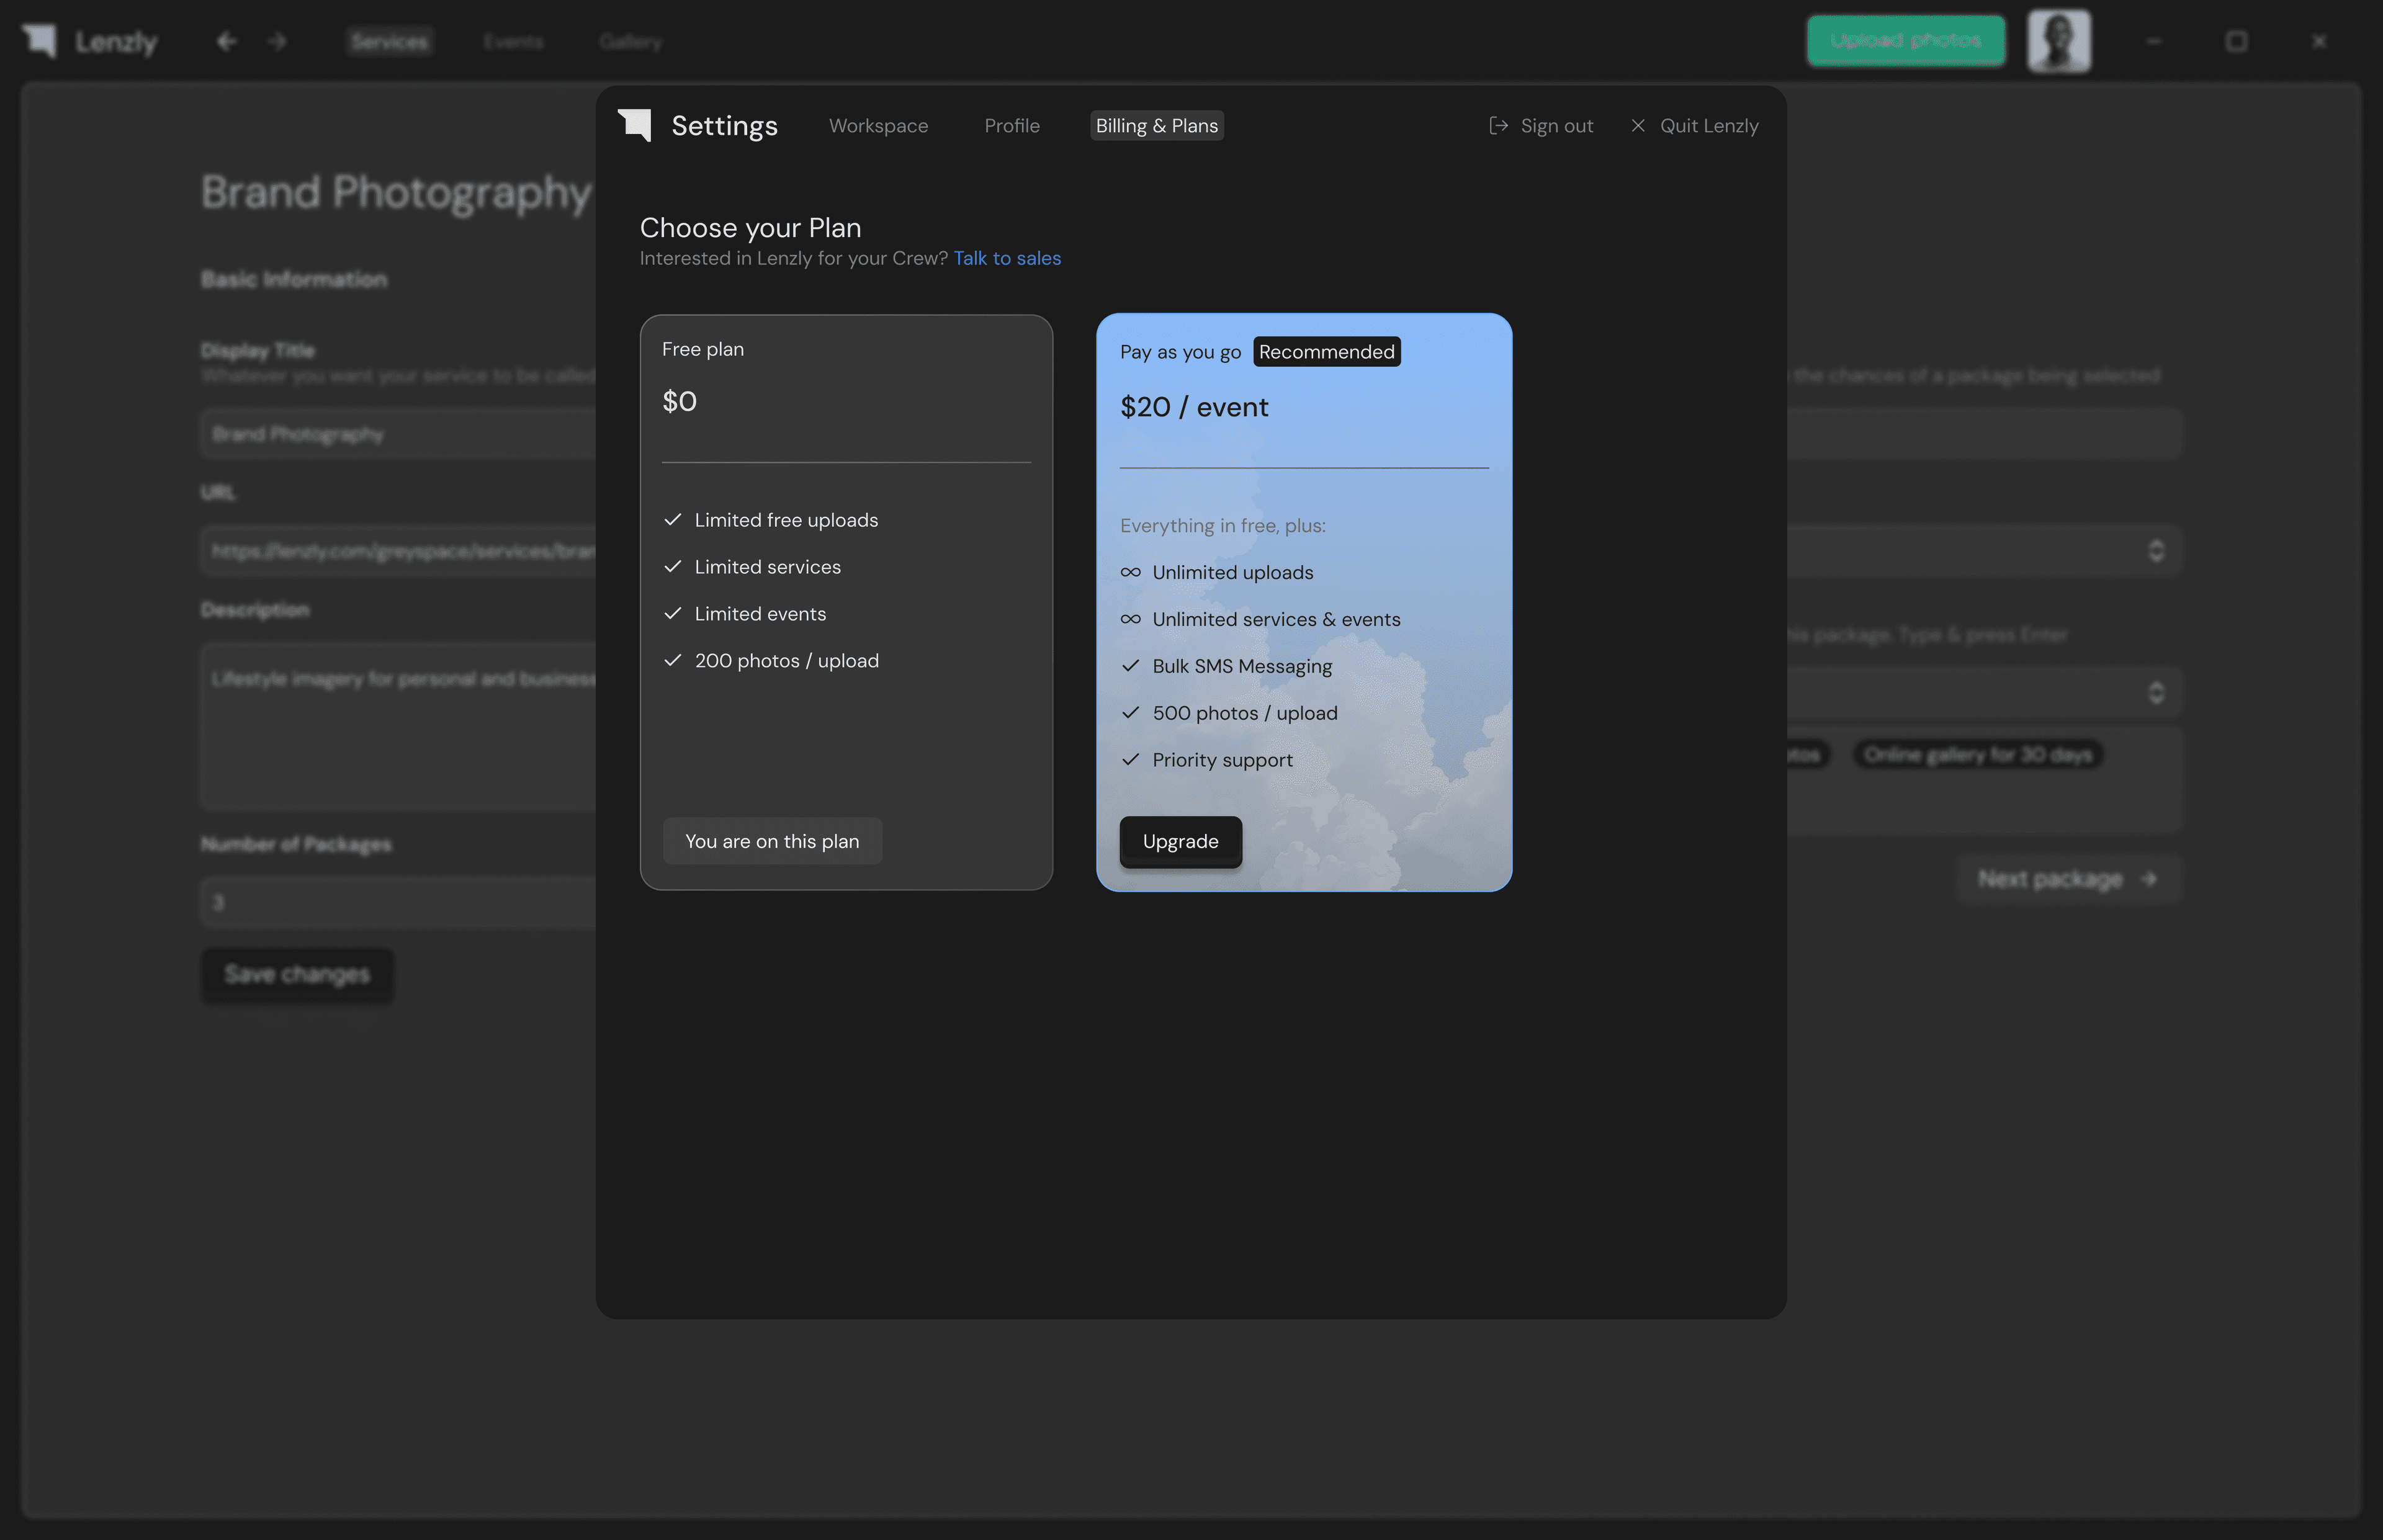Switch to the Workspace tab
This screenshot has width=2383, height=1540.
(878, 126)
